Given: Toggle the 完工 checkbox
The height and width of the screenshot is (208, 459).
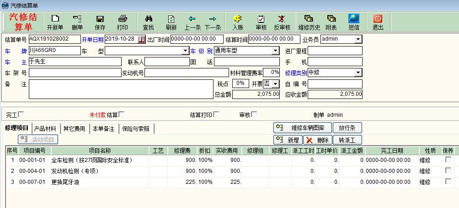Looking at the screenshot, I should click(x=21, y=114).
